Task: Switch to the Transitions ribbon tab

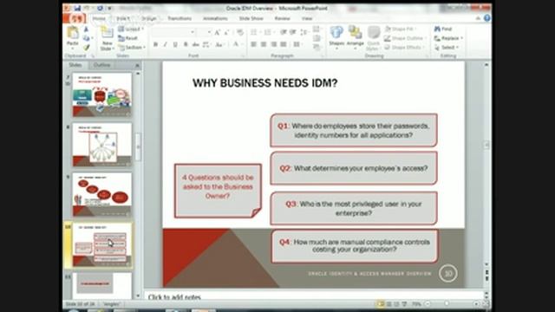Action: click(x=180, y=18)
